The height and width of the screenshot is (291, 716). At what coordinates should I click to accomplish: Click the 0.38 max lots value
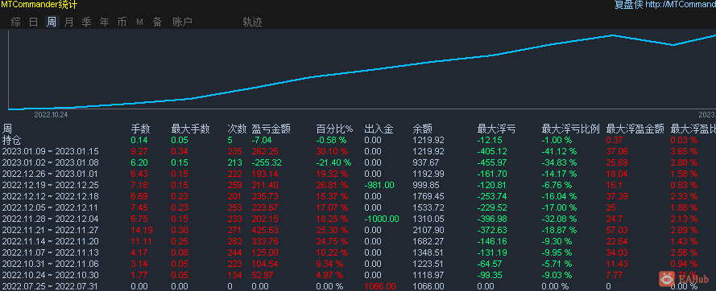180,230
